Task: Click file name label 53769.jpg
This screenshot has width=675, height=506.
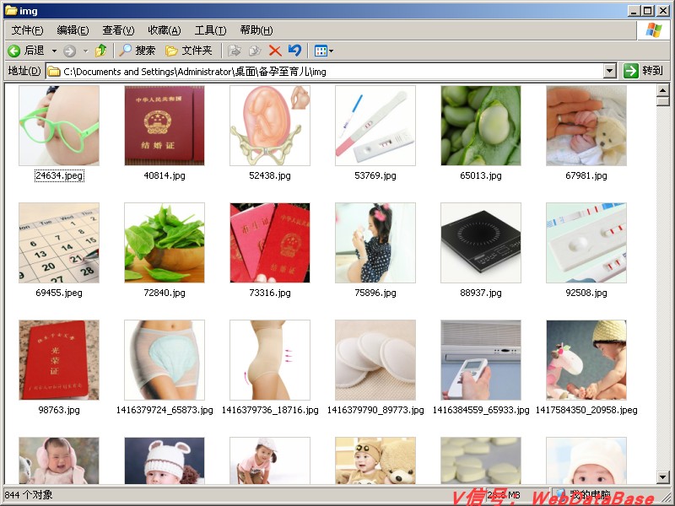Action: pos(375,175)
